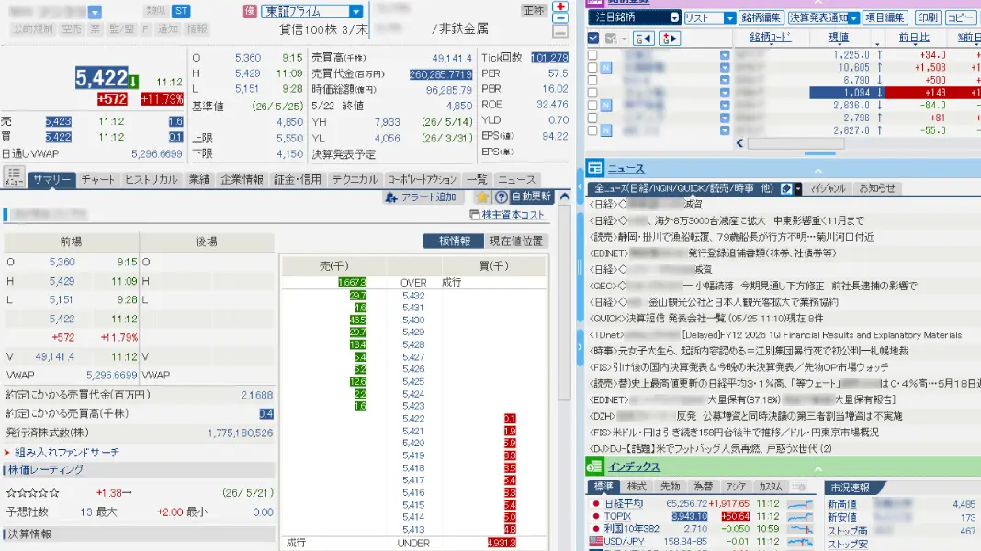Collapse the ニュース panel chevron
Viewport: 981px width, 551px height.
pyautogui.click(x=817, y=170)
